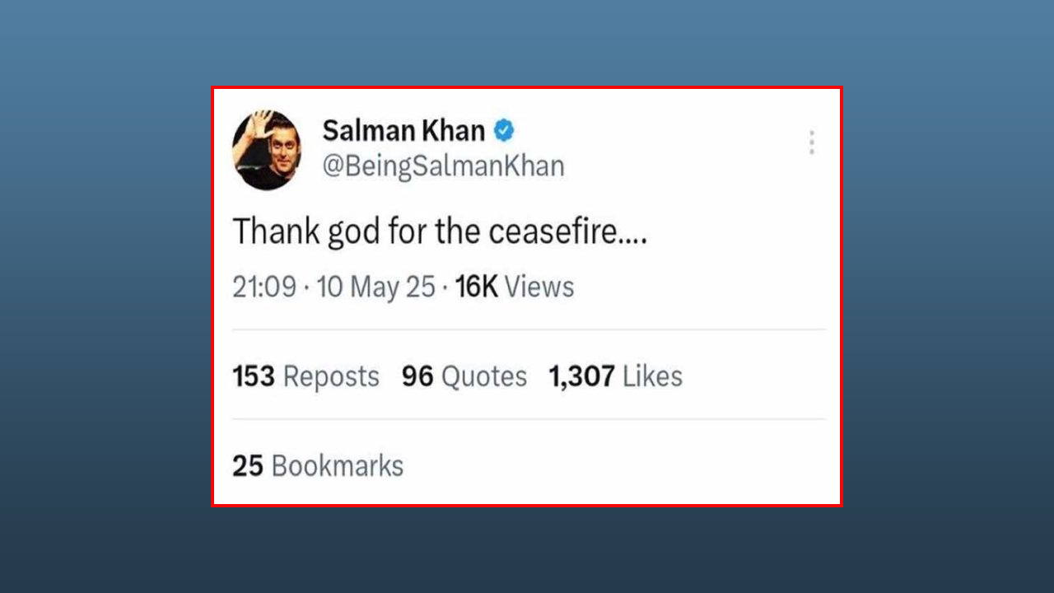This screenshot has width=1054, height=593.
Task: Open Salman Khan's profile picture
Action: click(267, 150)
